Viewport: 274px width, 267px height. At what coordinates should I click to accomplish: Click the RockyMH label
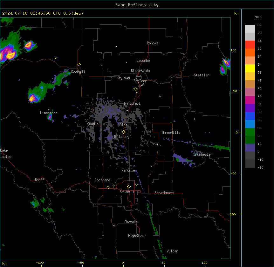pyautogui.click(x=78, y=72)
